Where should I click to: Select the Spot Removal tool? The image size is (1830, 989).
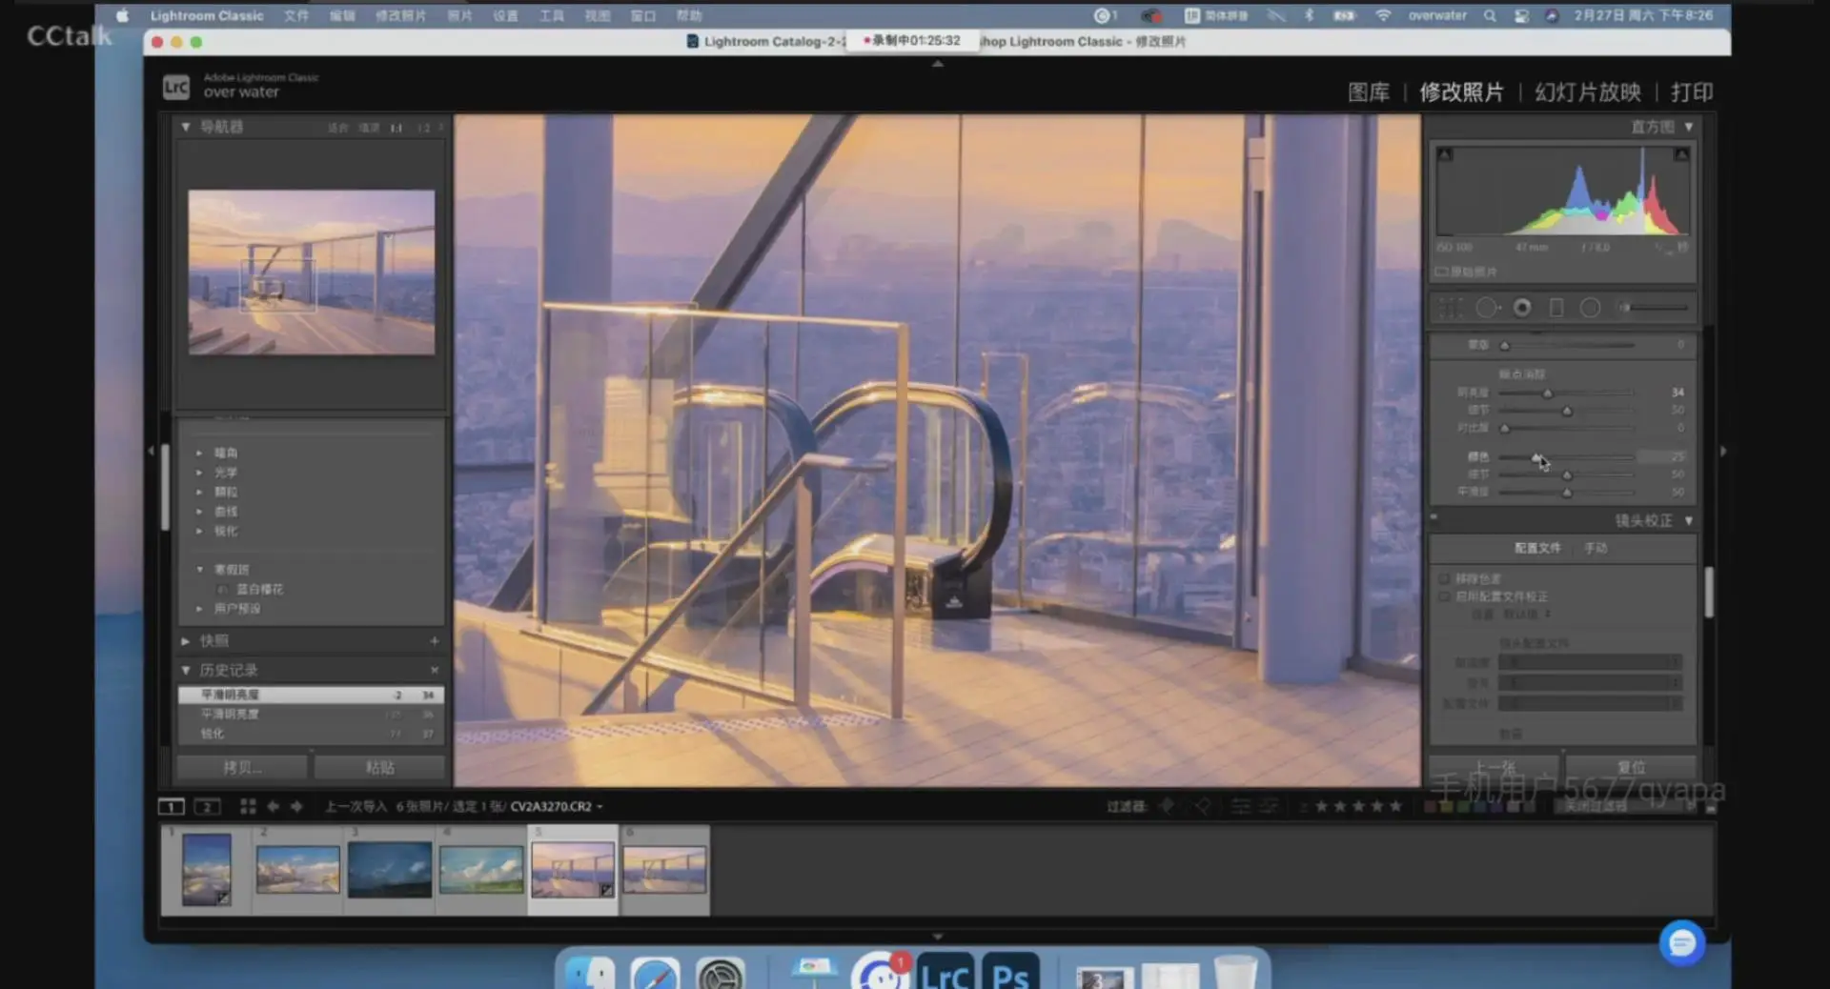coord(1487,308)
